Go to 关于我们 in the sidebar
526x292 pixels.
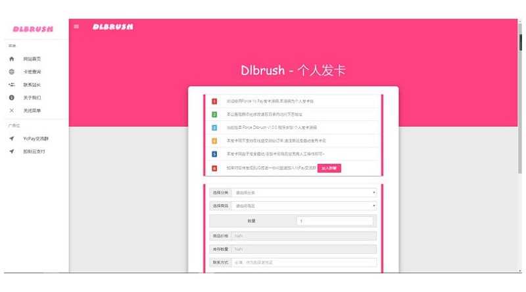pos(32,97)
